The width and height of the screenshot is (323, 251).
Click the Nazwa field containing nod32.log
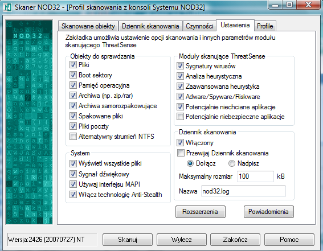pyautogui.click(x=243, y=191)
